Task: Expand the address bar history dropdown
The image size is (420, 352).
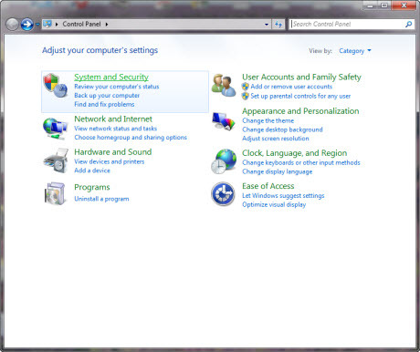Action: [267, 25]
